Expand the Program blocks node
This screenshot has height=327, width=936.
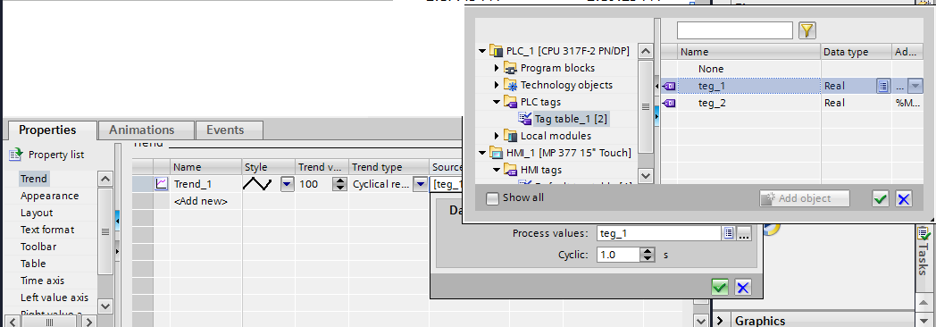pyautogui.click(x=497, y=68)
